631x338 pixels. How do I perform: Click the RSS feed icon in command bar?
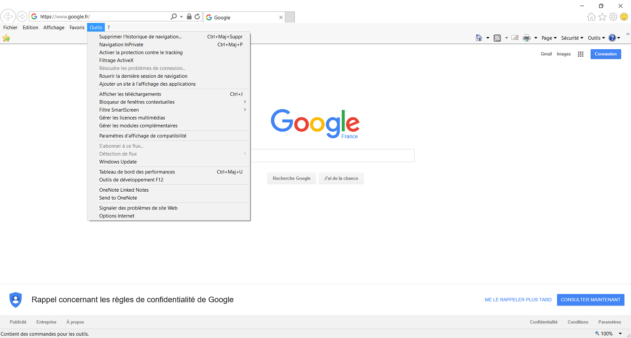pyautogui.click(x=497, y=38)
